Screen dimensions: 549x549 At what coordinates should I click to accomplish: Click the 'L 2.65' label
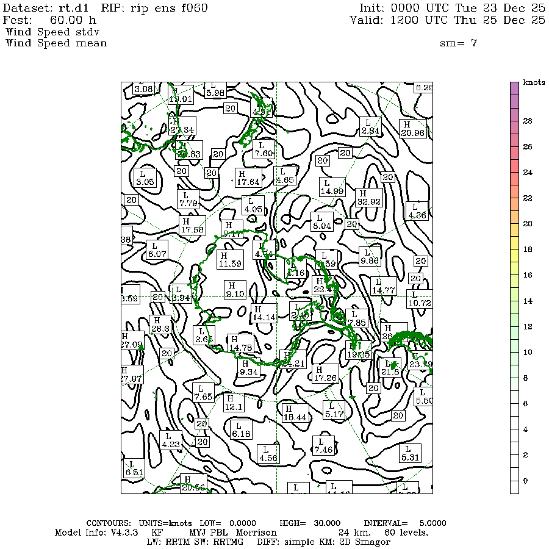[204, 335]
